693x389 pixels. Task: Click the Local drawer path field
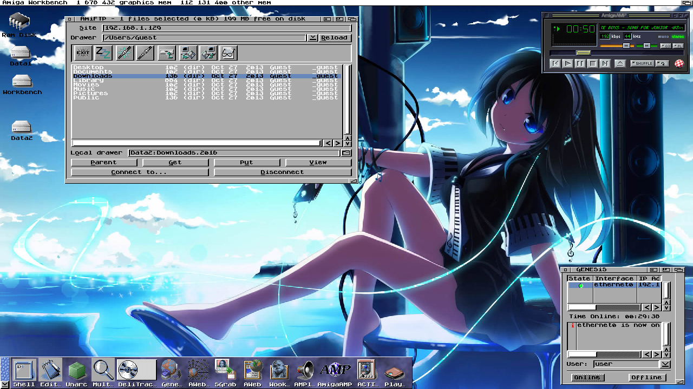click(234, 153)
